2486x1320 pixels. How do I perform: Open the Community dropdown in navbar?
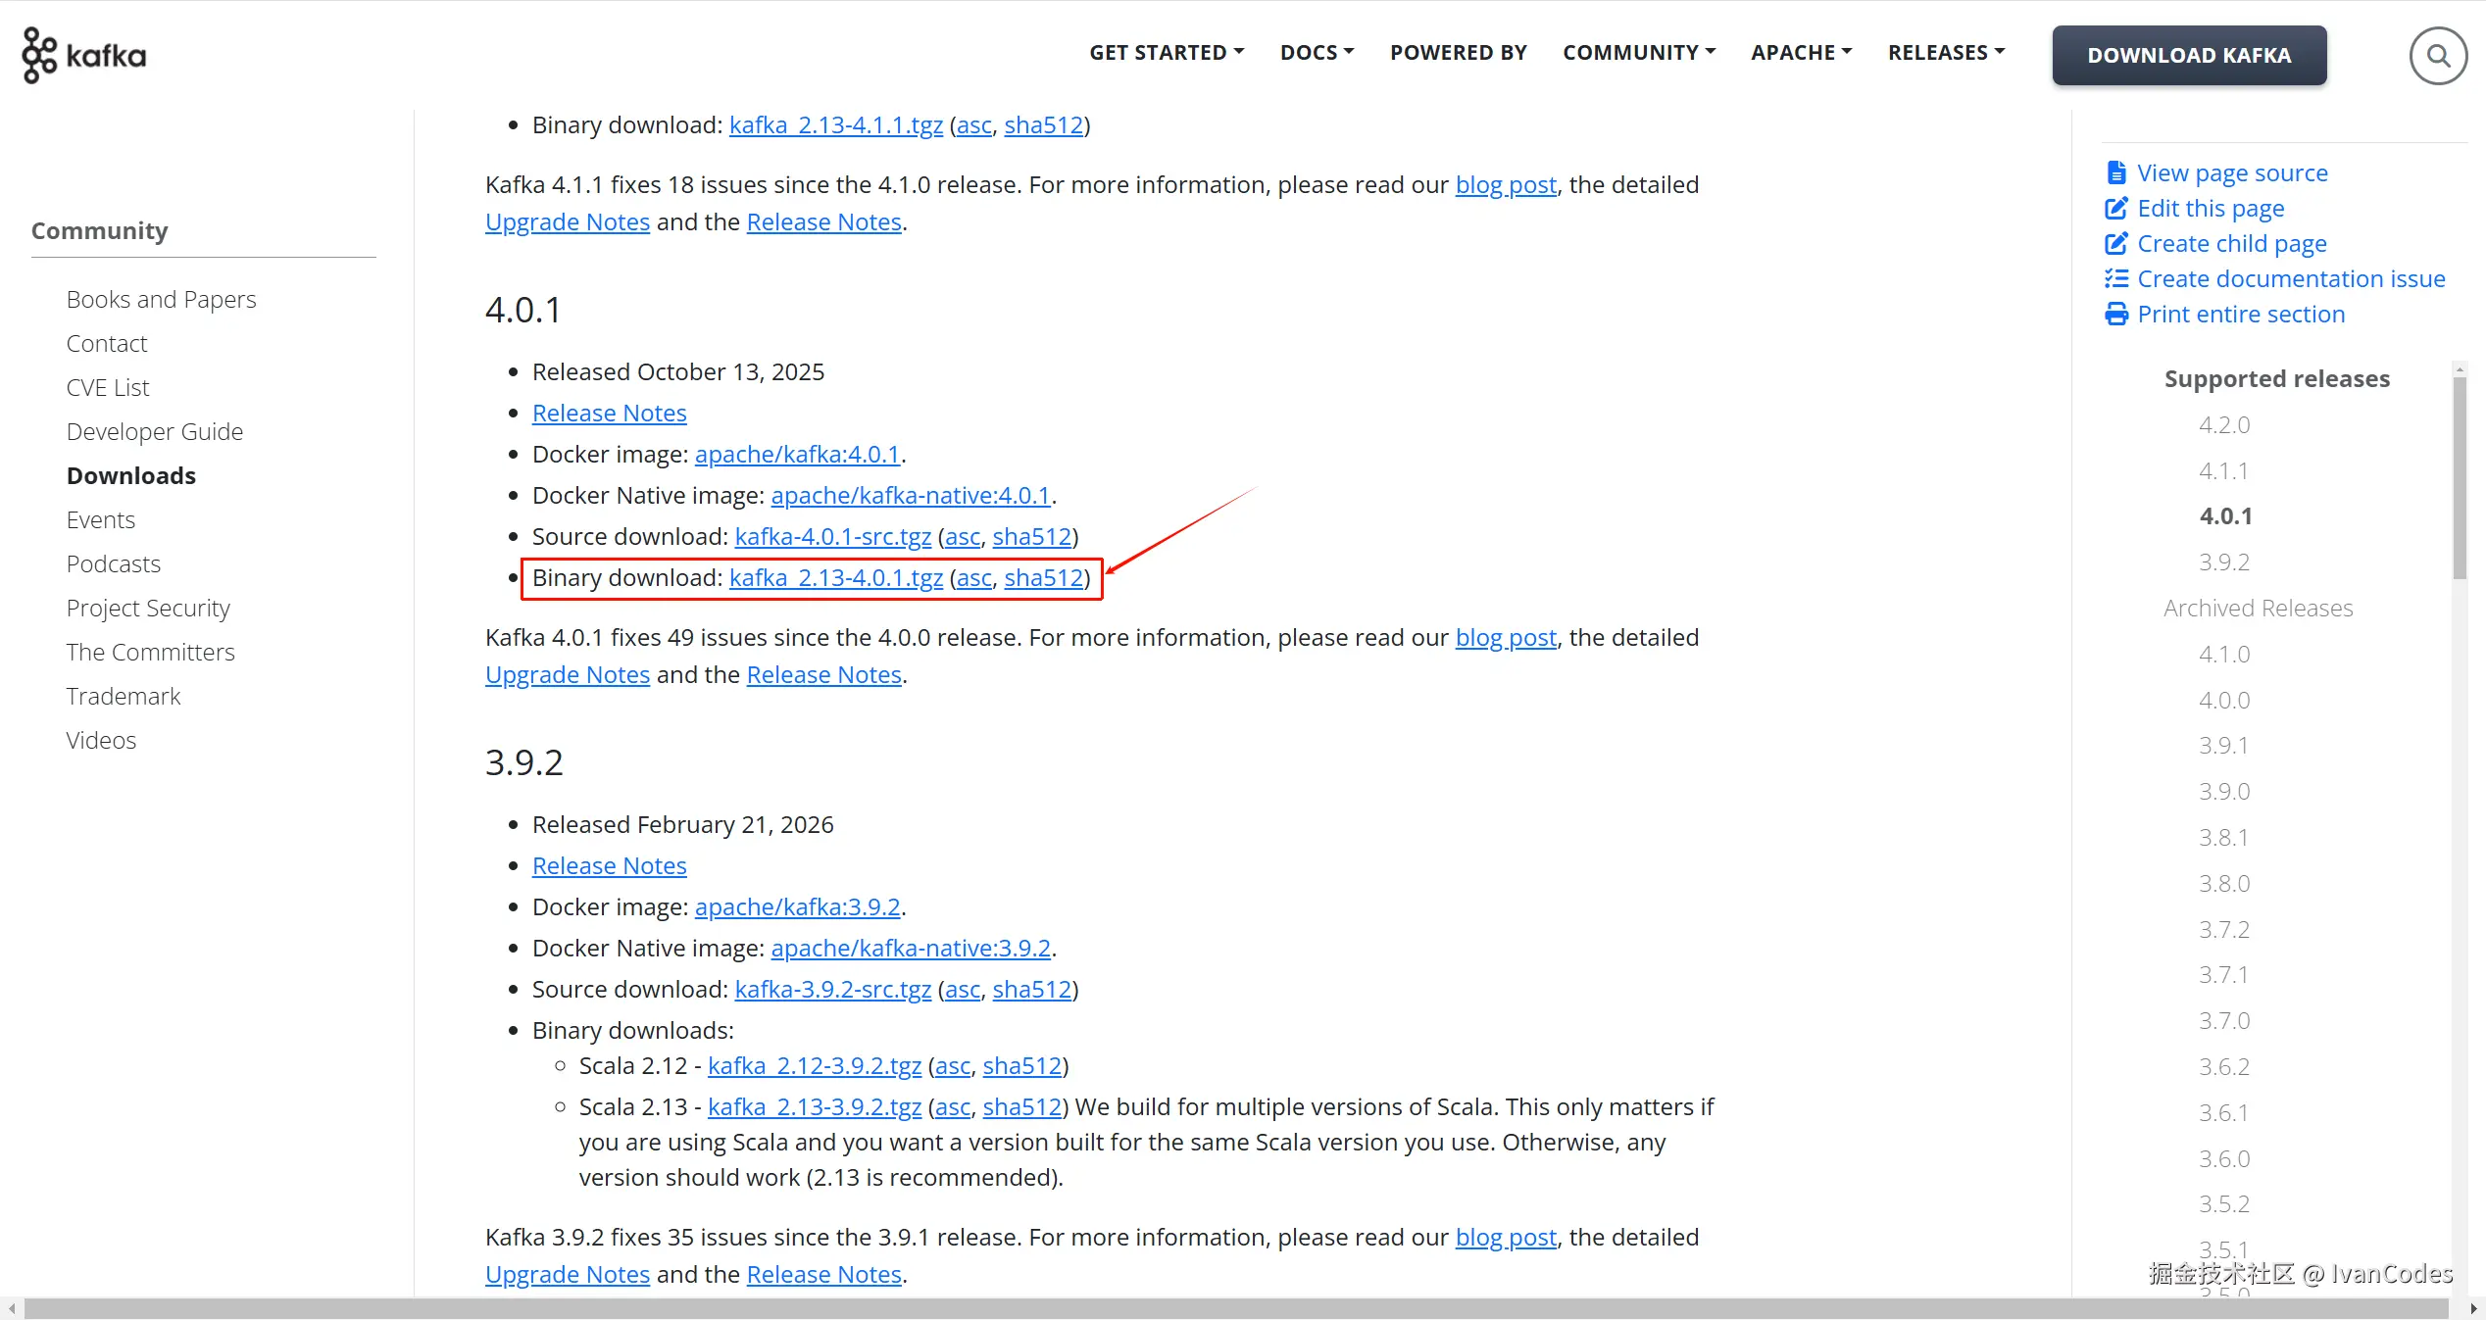tap(1638, 53)
